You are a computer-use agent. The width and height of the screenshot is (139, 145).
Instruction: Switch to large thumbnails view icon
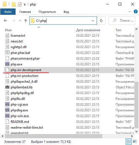click(135, 141)
